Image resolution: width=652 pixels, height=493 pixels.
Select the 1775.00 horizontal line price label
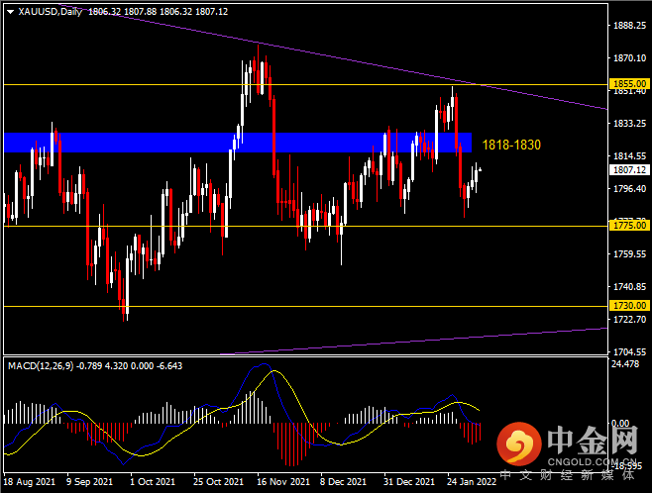629,226
